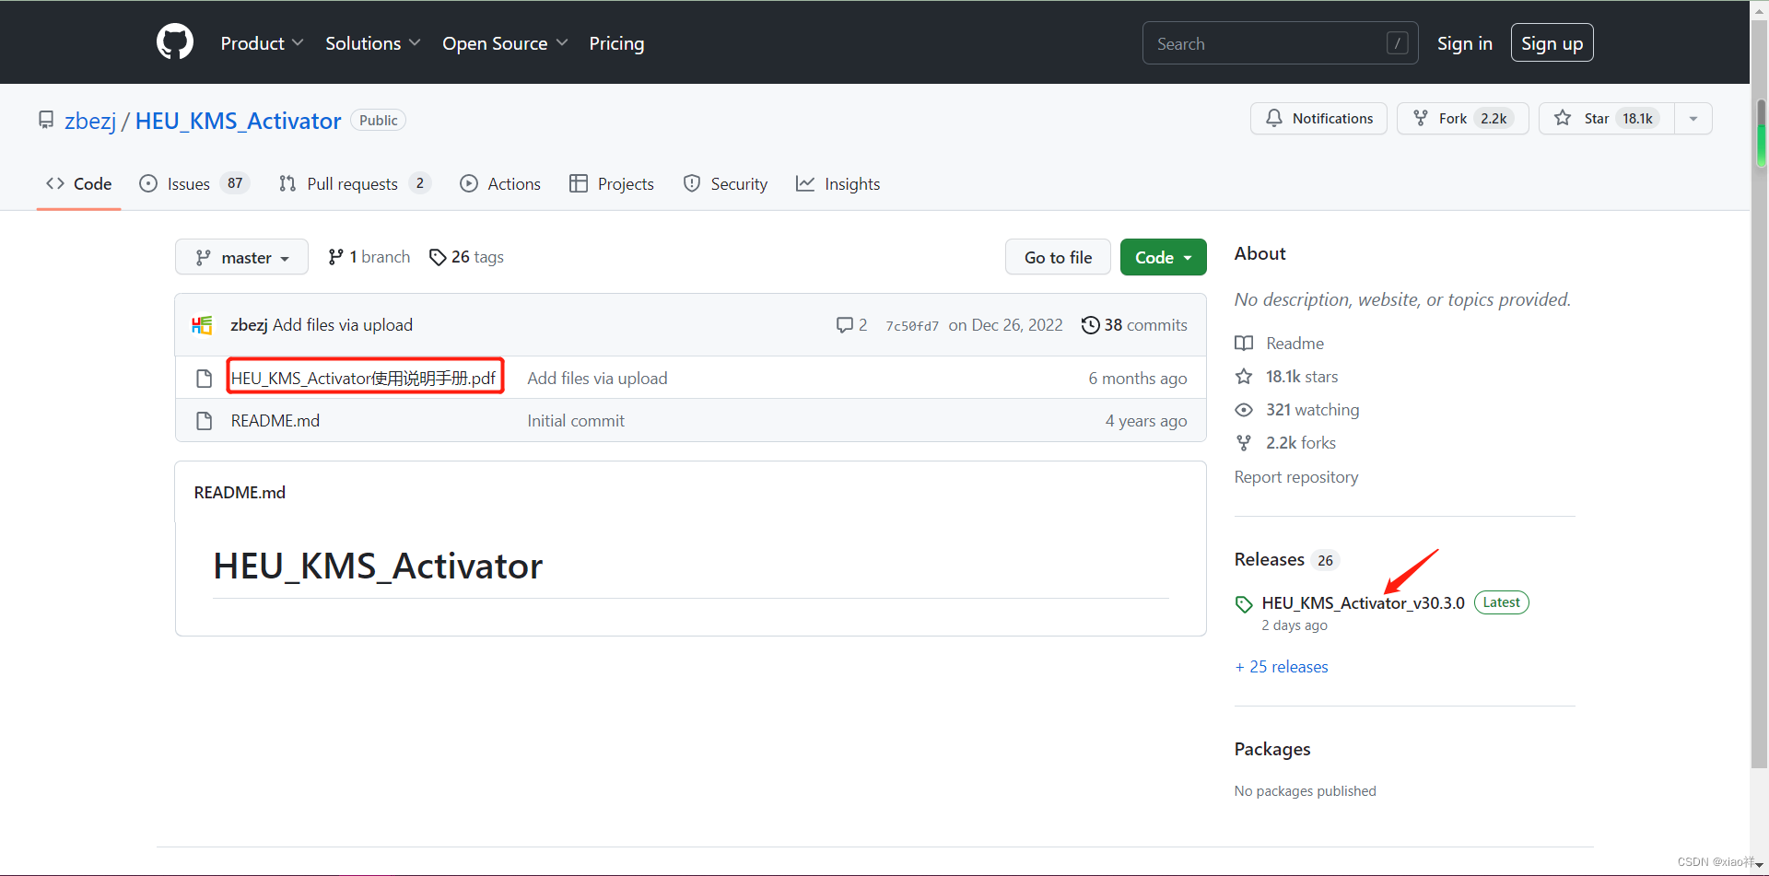
Task: Open the HEU_KMS_Activator repository title link
Action: tap(239, 121)
